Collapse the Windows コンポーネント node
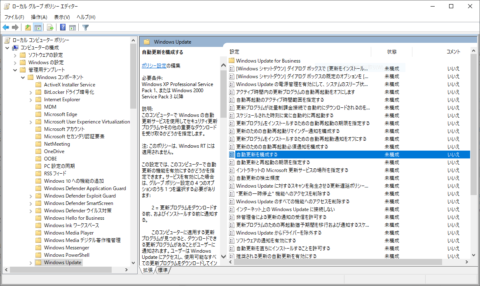 23,77
